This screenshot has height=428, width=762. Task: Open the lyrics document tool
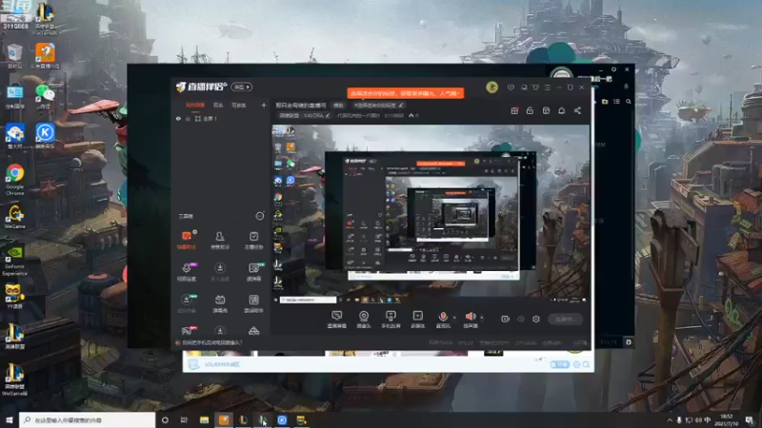253,303
